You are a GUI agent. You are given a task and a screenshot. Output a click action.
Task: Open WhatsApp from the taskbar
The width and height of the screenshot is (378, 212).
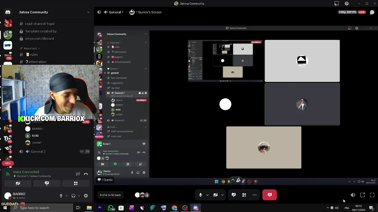(110, 208)
